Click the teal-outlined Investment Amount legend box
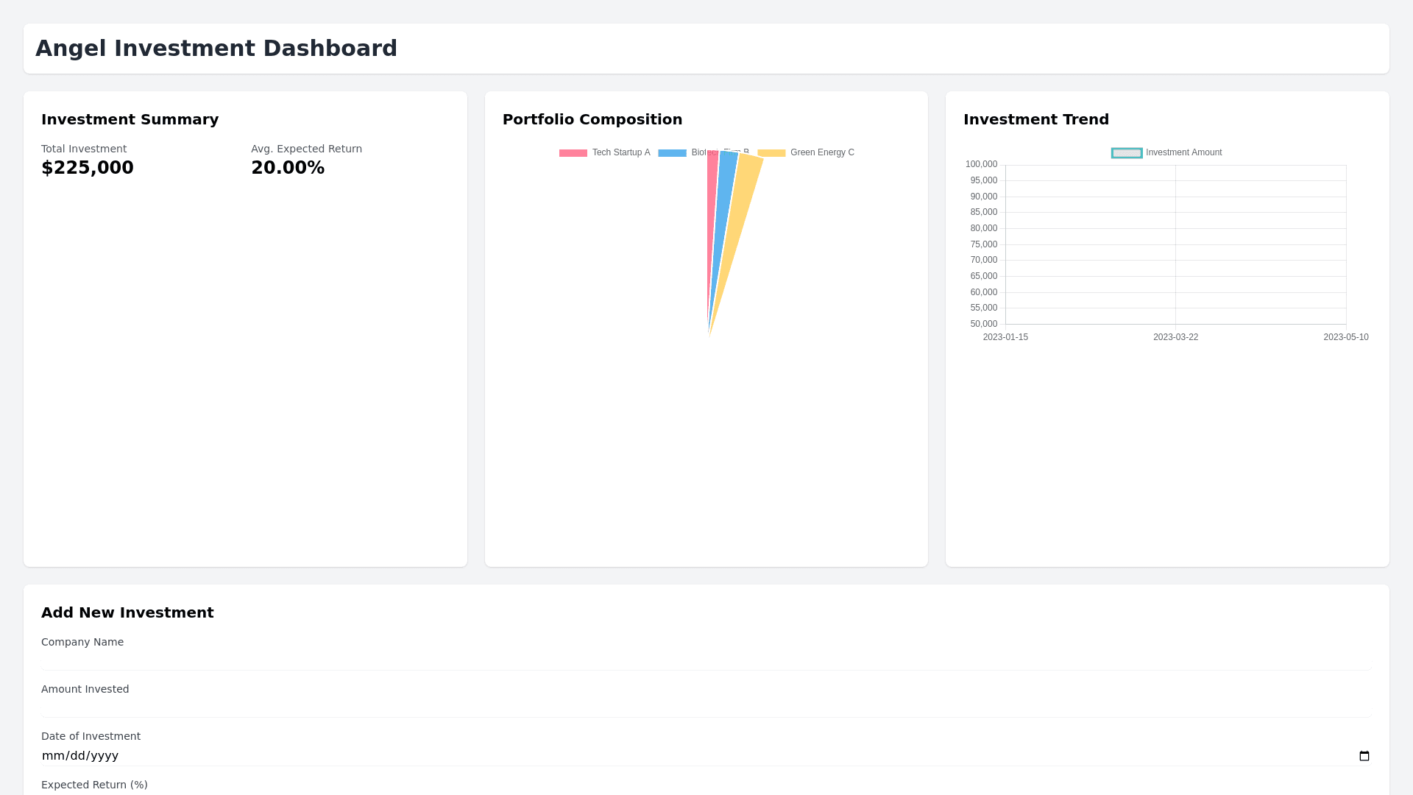The width and height of the screenshot is (1413, 795). click(x=1126, y=153)
